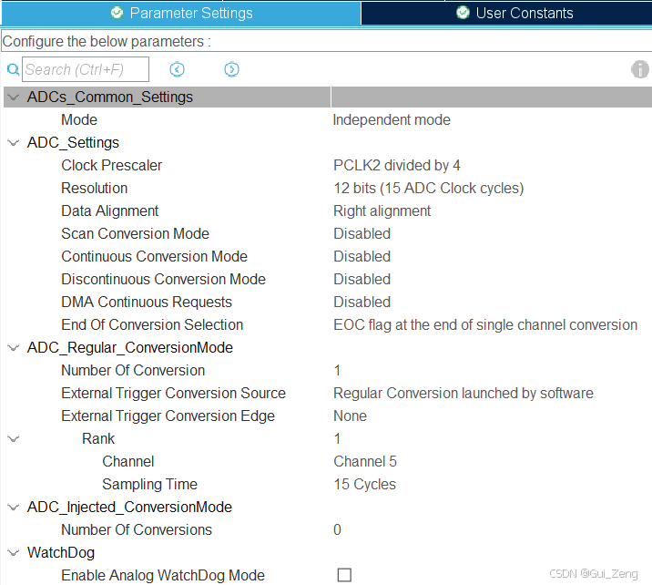Select Enable Analog WatchDog Mode label
Screen dimensions: 652x585
click(163, 575)
